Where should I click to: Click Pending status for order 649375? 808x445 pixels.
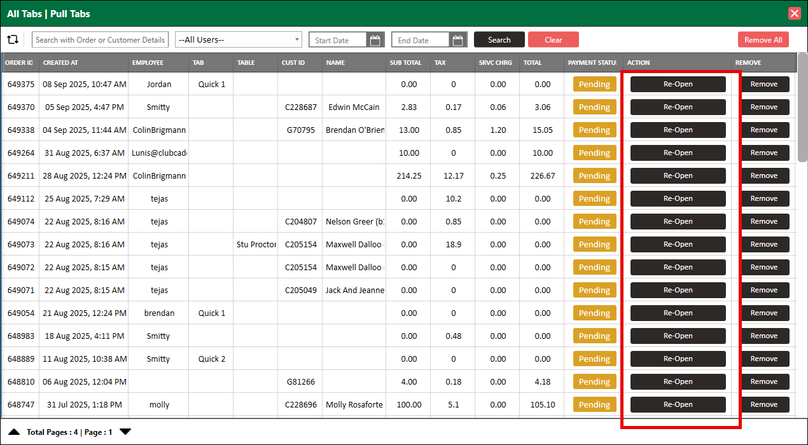click(595, 84)
